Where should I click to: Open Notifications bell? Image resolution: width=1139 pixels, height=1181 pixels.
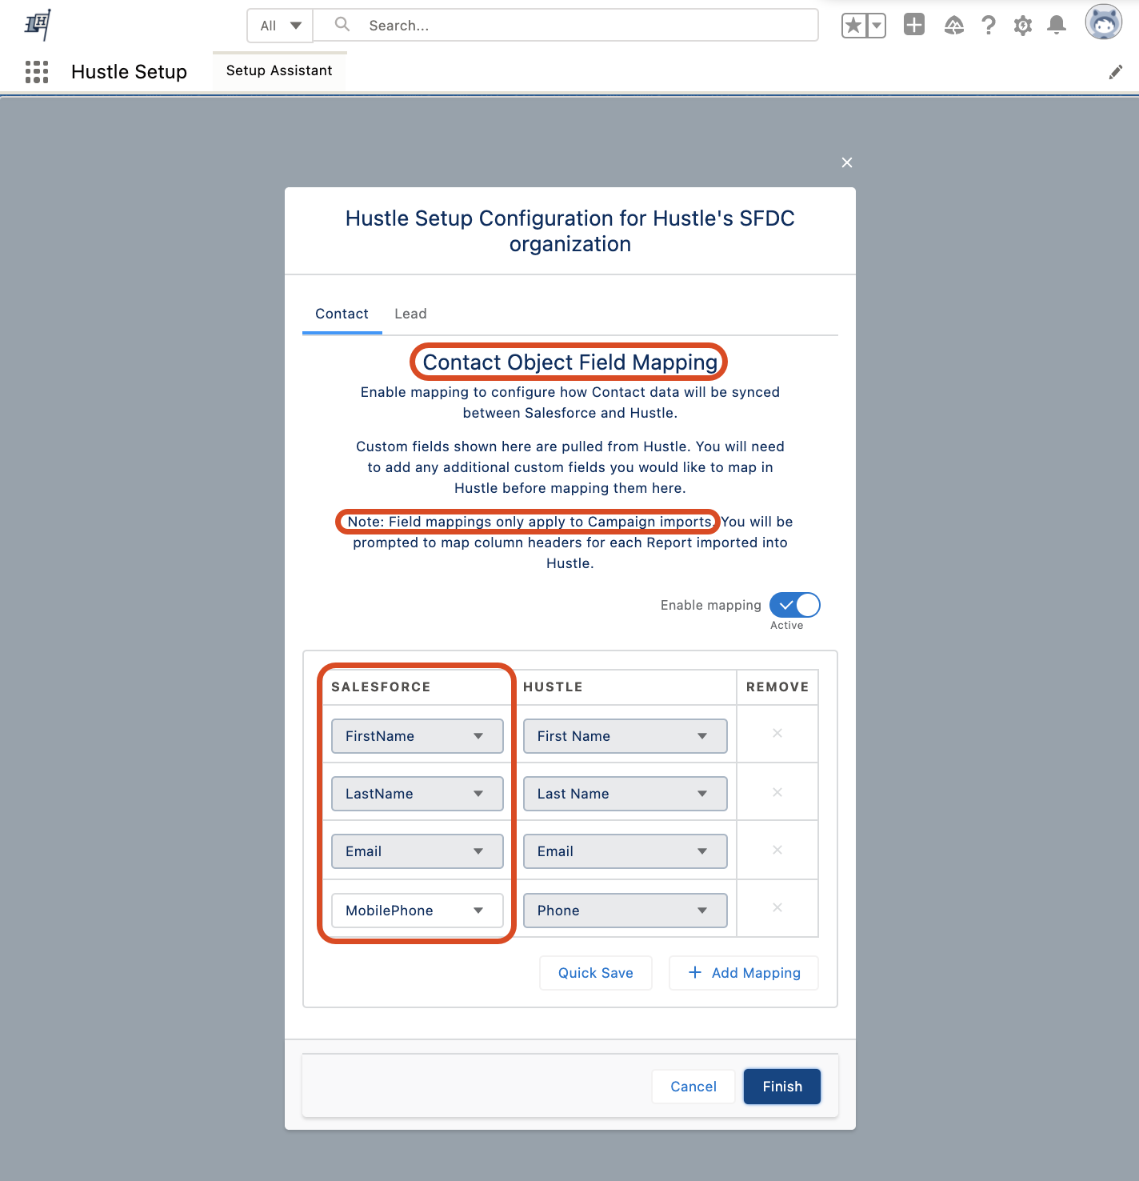click(1057, 26)
